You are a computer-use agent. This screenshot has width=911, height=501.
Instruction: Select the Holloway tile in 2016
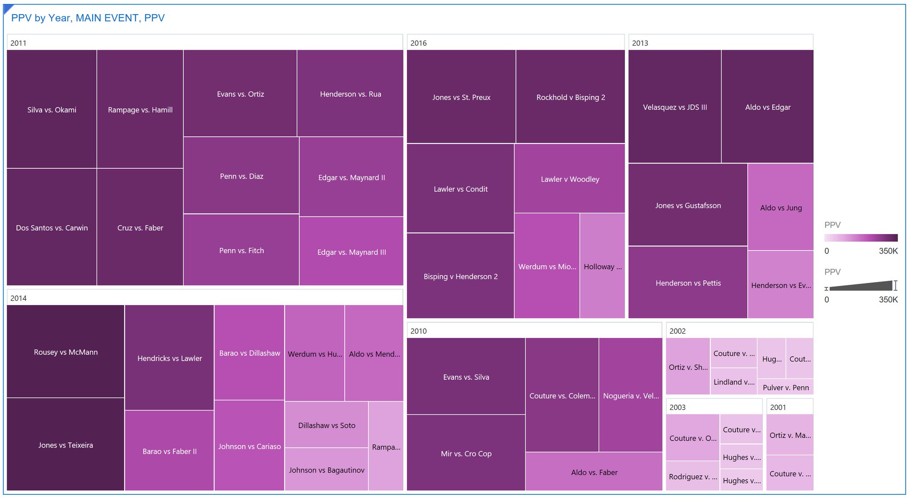click(602, 266)
